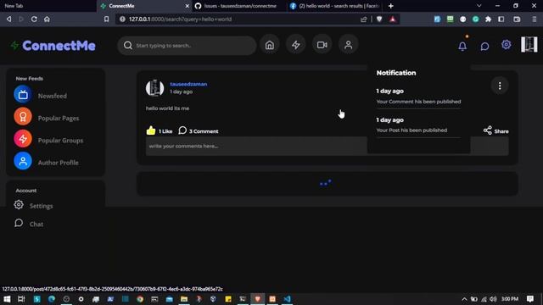The height and width of the screenshot is (305, 543).
Task: Open the post's three-dot options menu
Action: click(500, 86)
